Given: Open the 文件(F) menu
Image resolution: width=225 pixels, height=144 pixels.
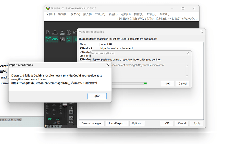Looking at the screenshot, I should [50, 14].
